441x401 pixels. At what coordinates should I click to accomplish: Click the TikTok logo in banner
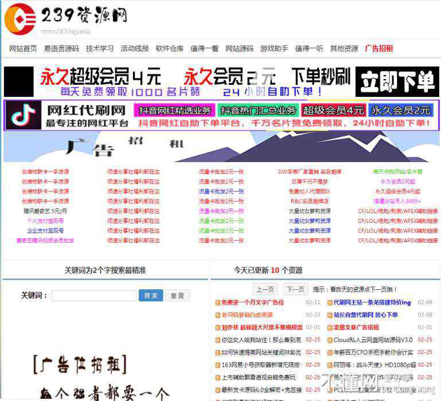click(x=23, y=116)
